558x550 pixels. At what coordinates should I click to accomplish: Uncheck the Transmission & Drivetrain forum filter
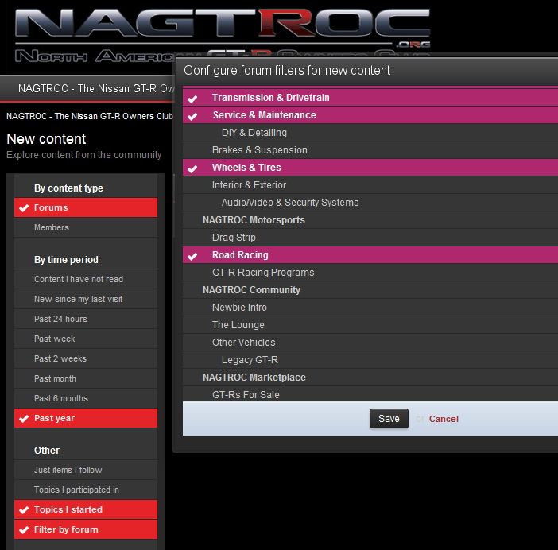point(370,98)
